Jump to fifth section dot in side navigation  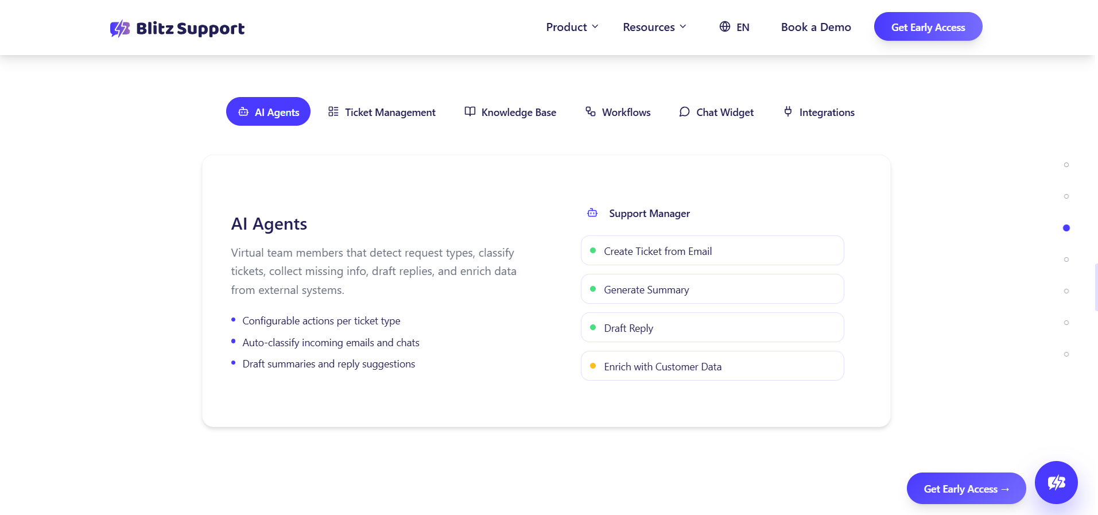(x=1066, y=291)
